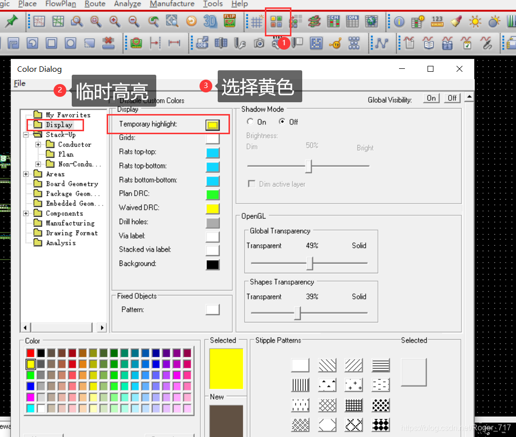Collapse the Stack-Up tree node
This screenshot has height=437, width=516.
pyautogui.click(x=26, y=135)
